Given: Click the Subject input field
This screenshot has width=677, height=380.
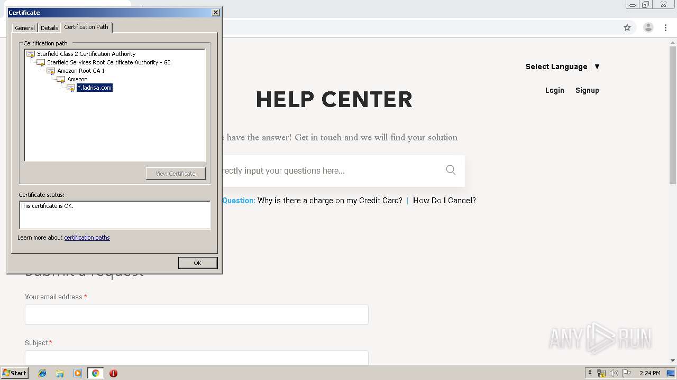Looking at the screenshot, I should pyautogui.click(x=197, y=357).
